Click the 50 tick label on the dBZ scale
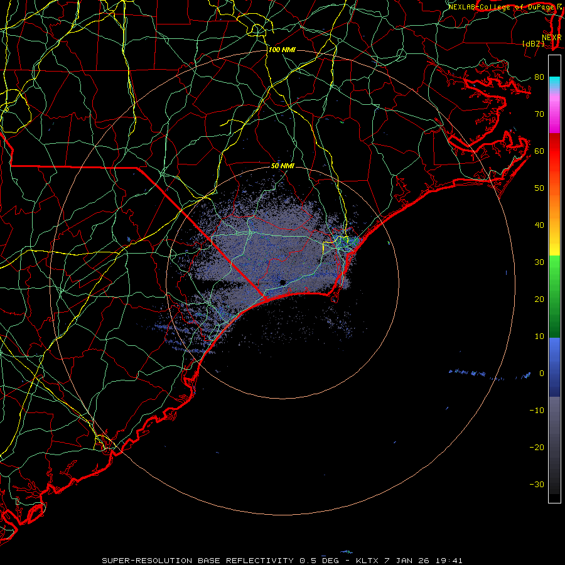This screenshot has width=565, height=565. point(539,188)
